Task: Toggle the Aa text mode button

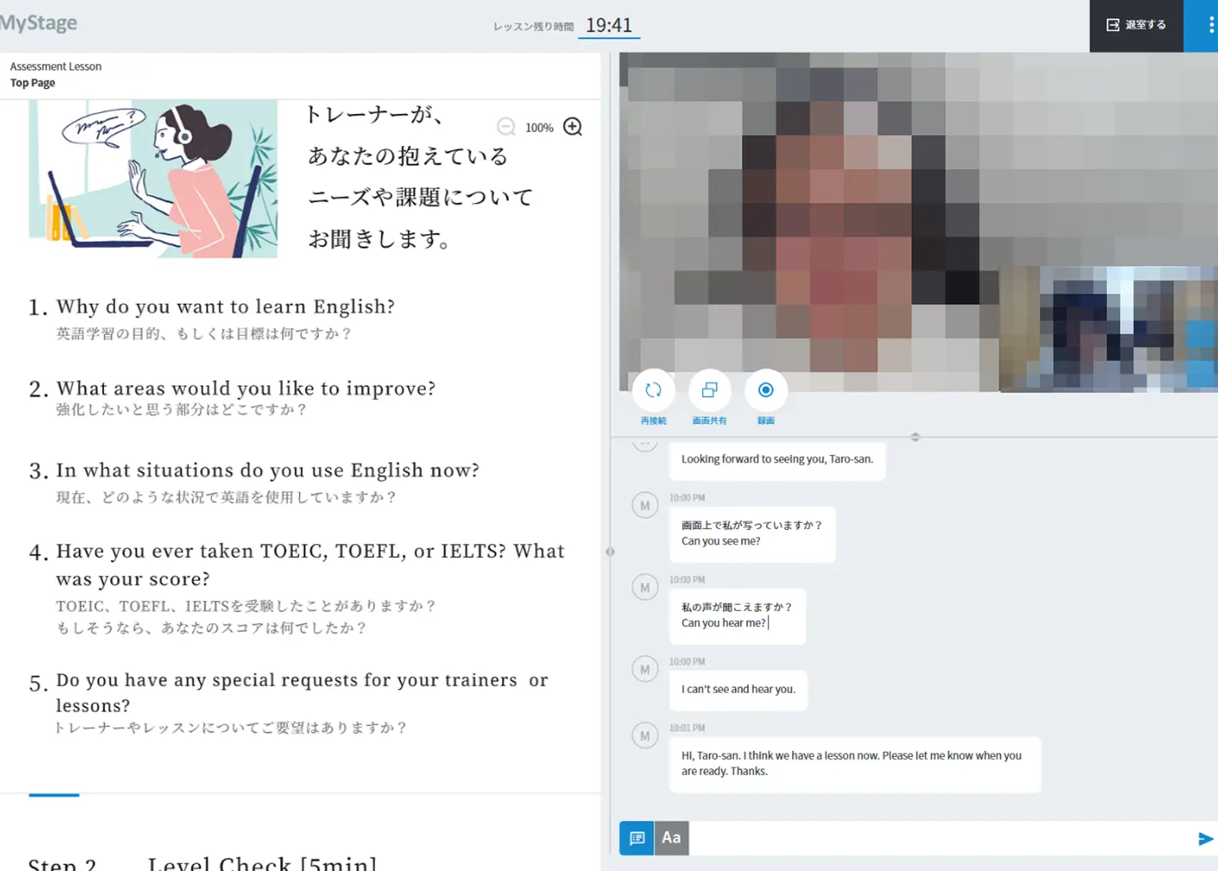Action: pos(671,838)
